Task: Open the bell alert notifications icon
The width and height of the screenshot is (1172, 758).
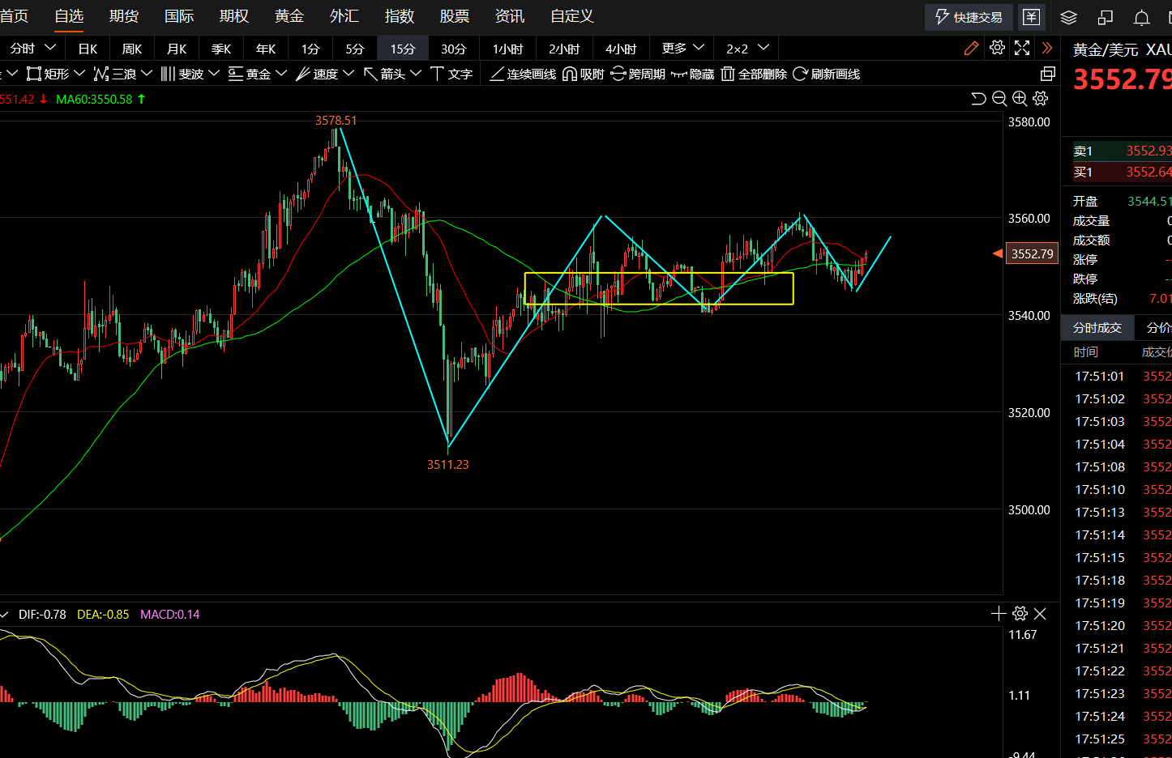Action: tap(1142, 17)
